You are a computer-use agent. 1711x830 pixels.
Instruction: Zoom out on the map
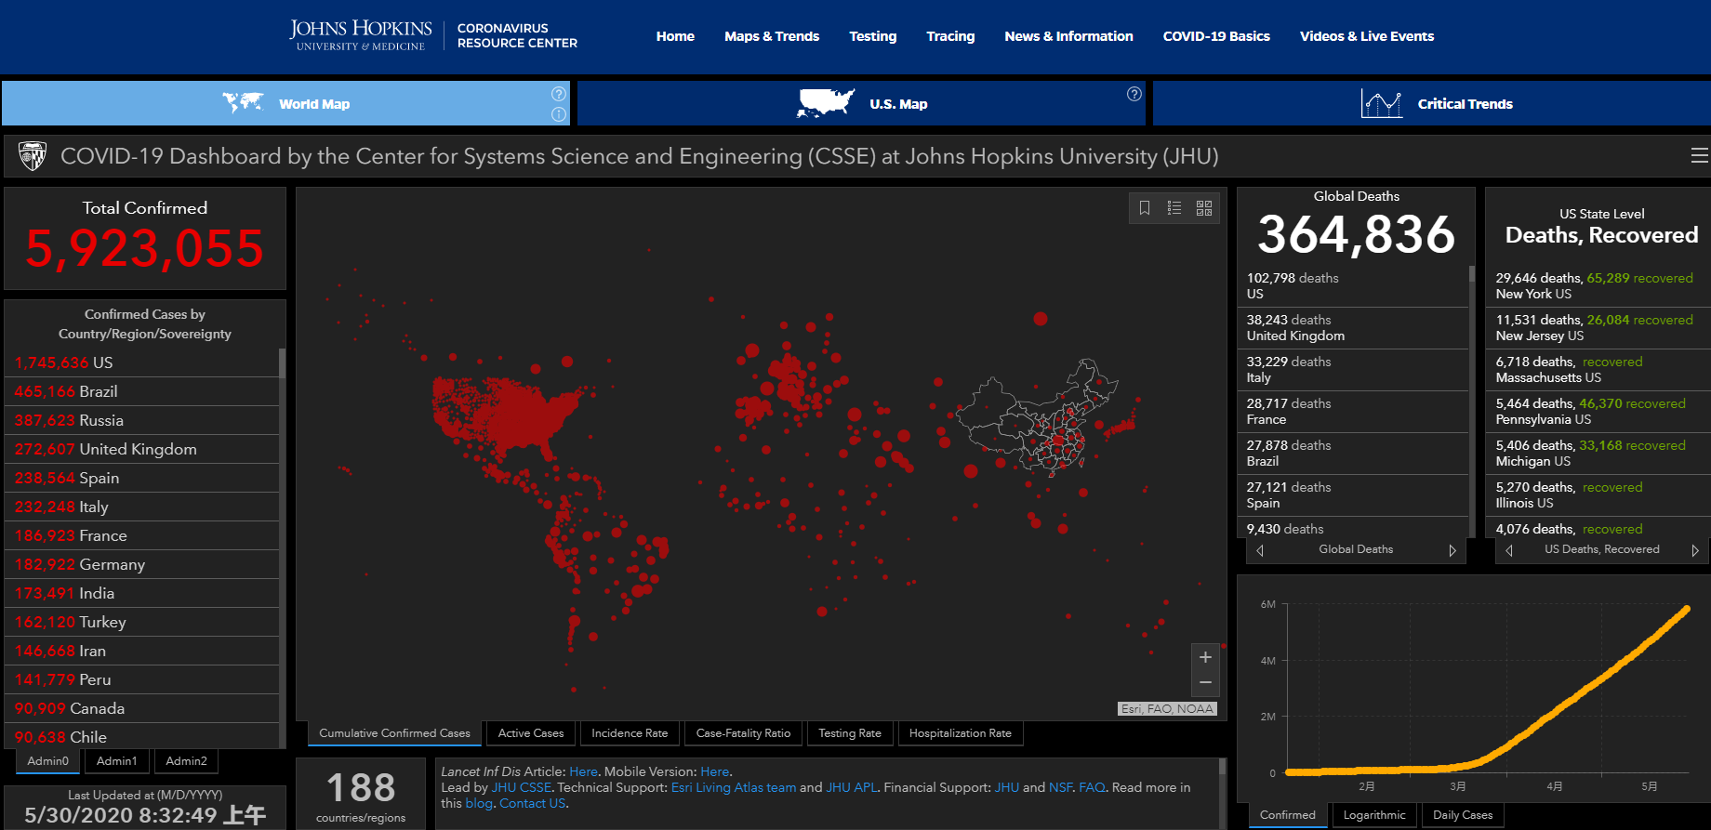[x=1205, y=683]
